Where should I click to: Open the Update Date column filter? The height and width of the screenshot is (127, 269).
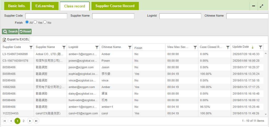[x=260, y=47]
